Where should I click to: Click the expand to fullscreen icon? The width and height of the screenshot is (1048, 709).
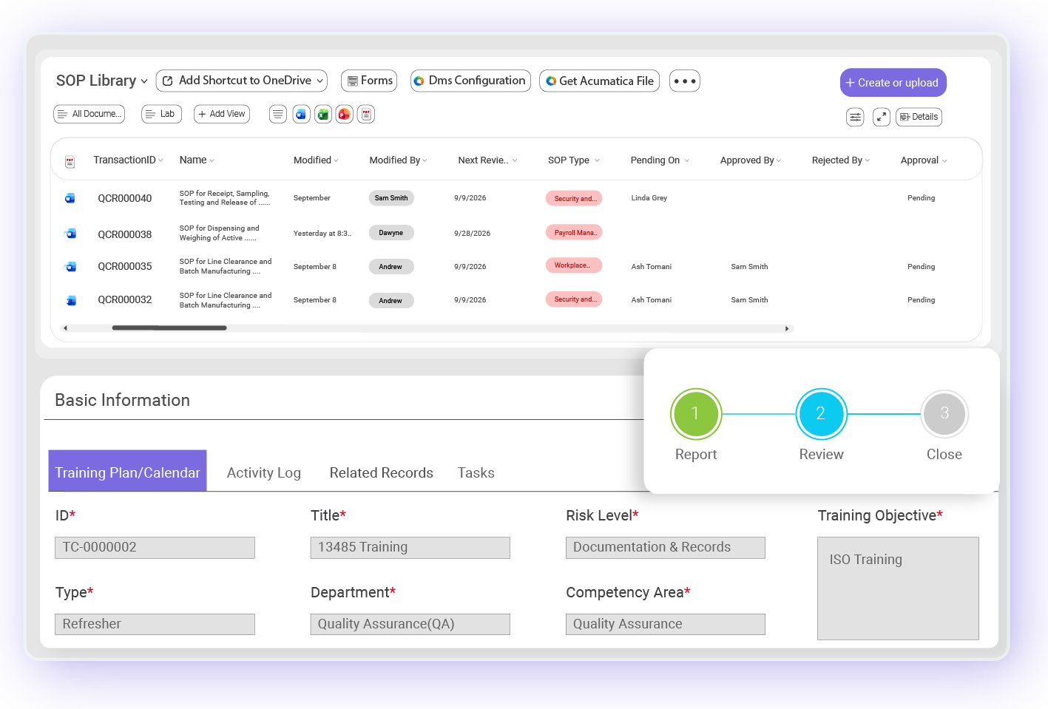(x=881, y=117)
